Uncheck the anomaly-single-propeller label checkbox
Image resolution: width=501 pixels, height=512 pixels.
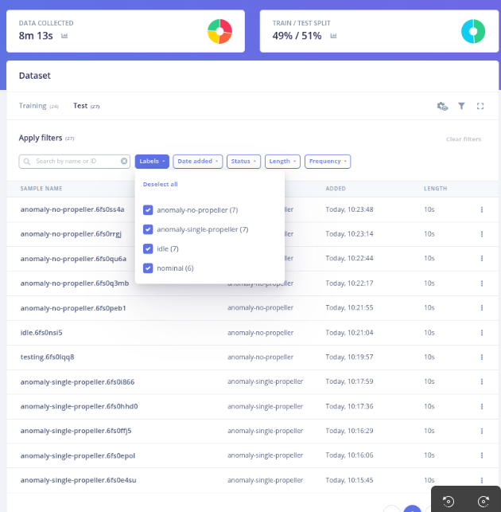point(148,229)
